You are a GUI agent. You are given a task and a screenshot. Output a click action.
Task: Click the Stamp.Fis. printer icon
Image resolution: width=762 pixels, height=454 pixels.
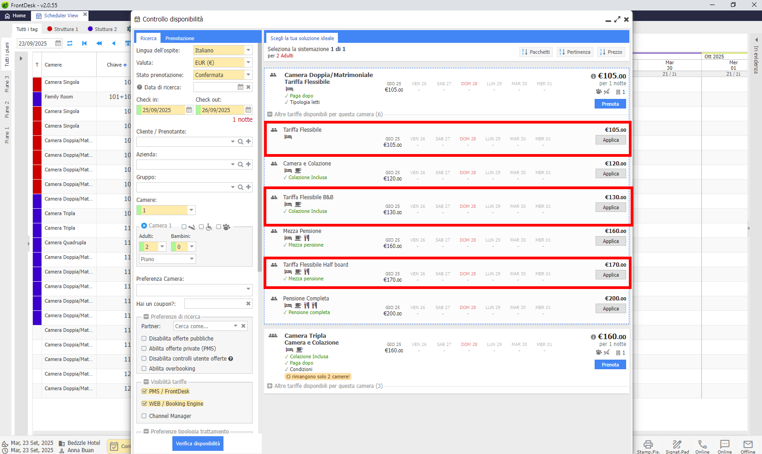pyautogui.click(x=648, y=444)
